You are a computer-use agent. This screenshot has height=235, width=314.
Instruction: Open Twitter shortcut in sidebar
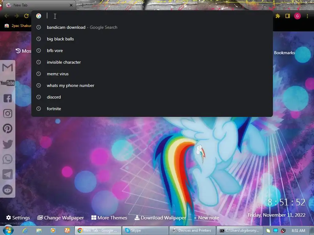(x=8, y=144)
